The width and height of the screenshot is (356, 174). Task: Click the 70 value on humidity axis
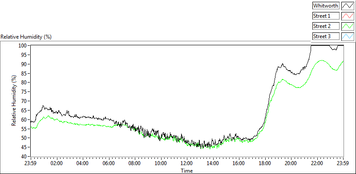point(24,101)
